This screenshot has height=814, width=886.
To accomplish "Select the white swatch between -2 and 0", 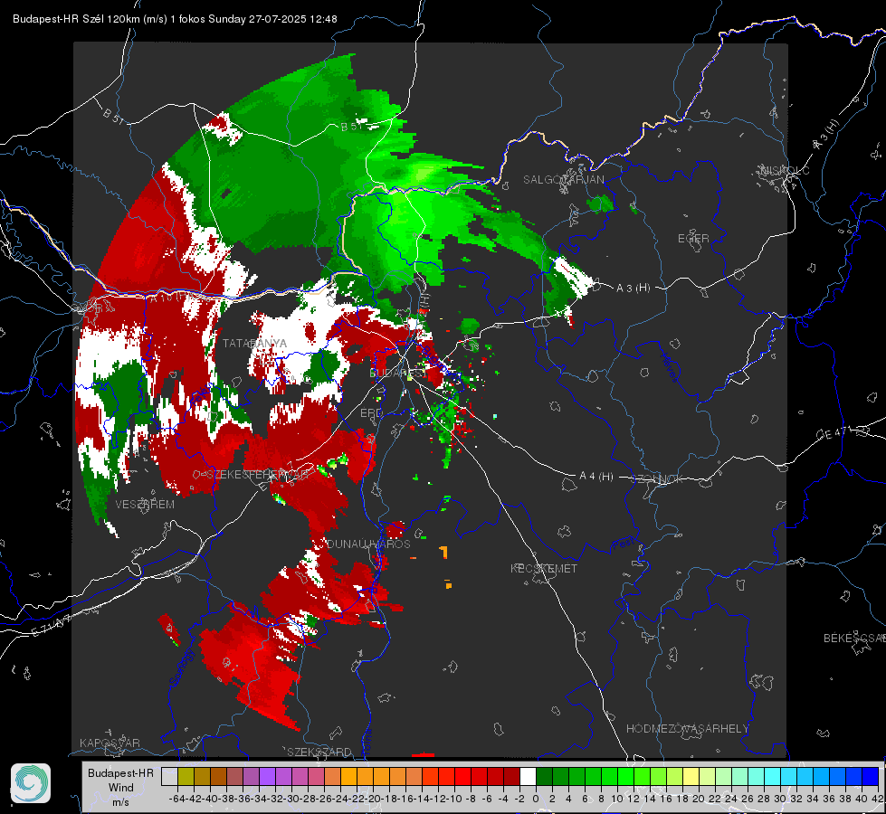I will pos(528,776).
